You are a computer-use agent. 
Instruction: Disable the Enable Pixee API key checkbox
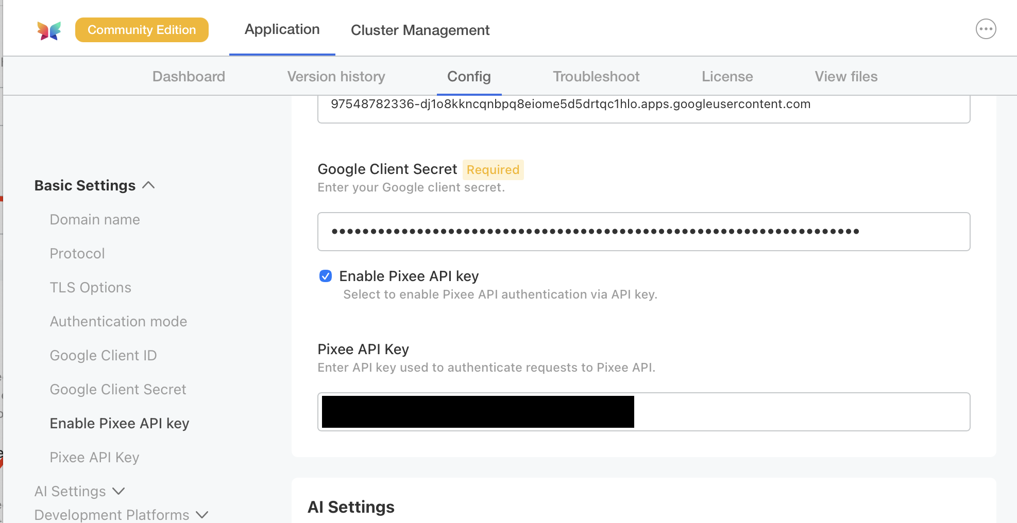(x=325, y=276)
